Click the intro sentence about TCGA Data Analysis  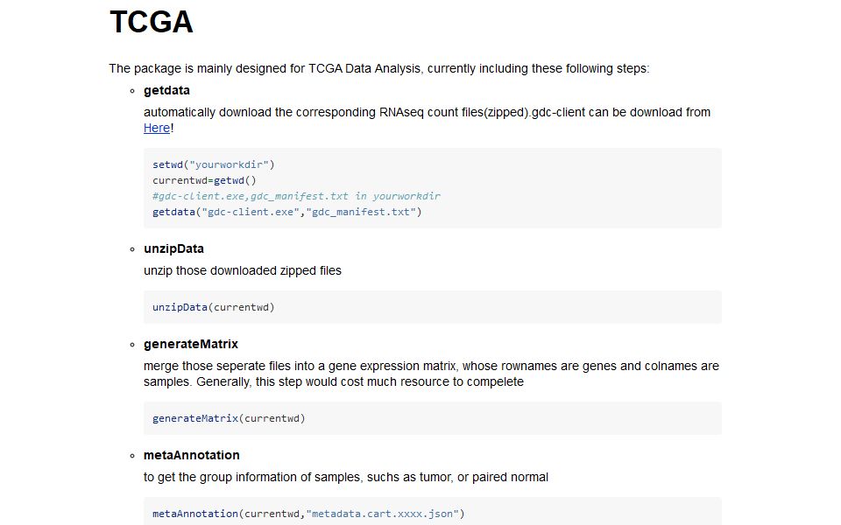pyautogui.click(x=379, y=68)
